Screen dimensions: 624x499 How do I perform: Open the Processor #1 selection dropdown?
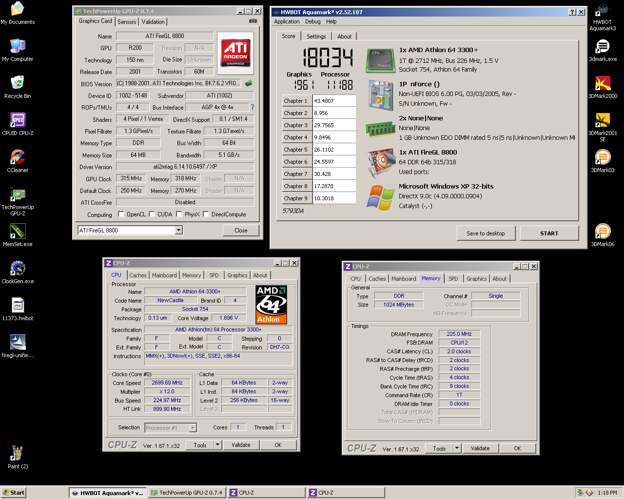click(193, 428)
